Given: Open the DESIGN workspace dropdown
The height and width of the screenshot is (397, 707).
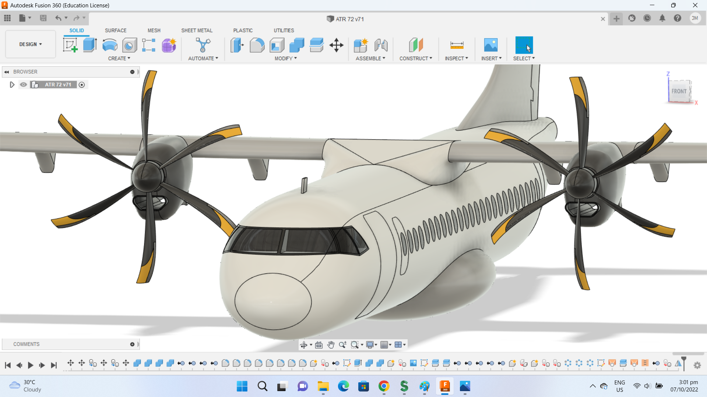Looking at the screenshot, I should coord(31,44).
